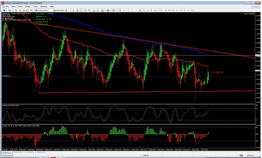
Task: Click the chart document icon left of File
Action: point(3,7)
